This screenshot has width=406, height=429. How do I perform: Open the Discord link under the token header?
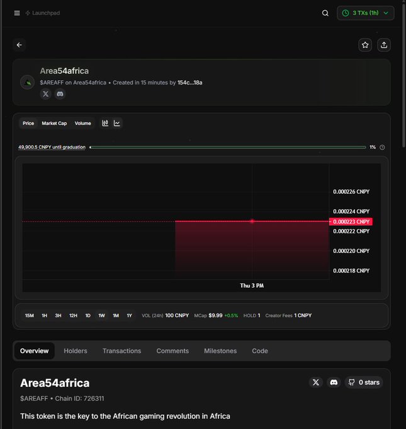click(60, 94)
